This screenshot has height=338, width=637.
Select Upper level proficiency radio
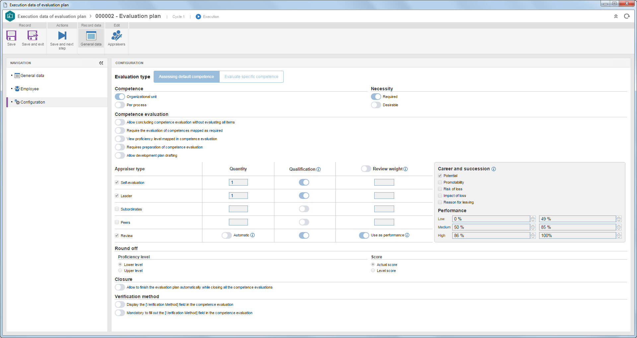tap(120, 271)
